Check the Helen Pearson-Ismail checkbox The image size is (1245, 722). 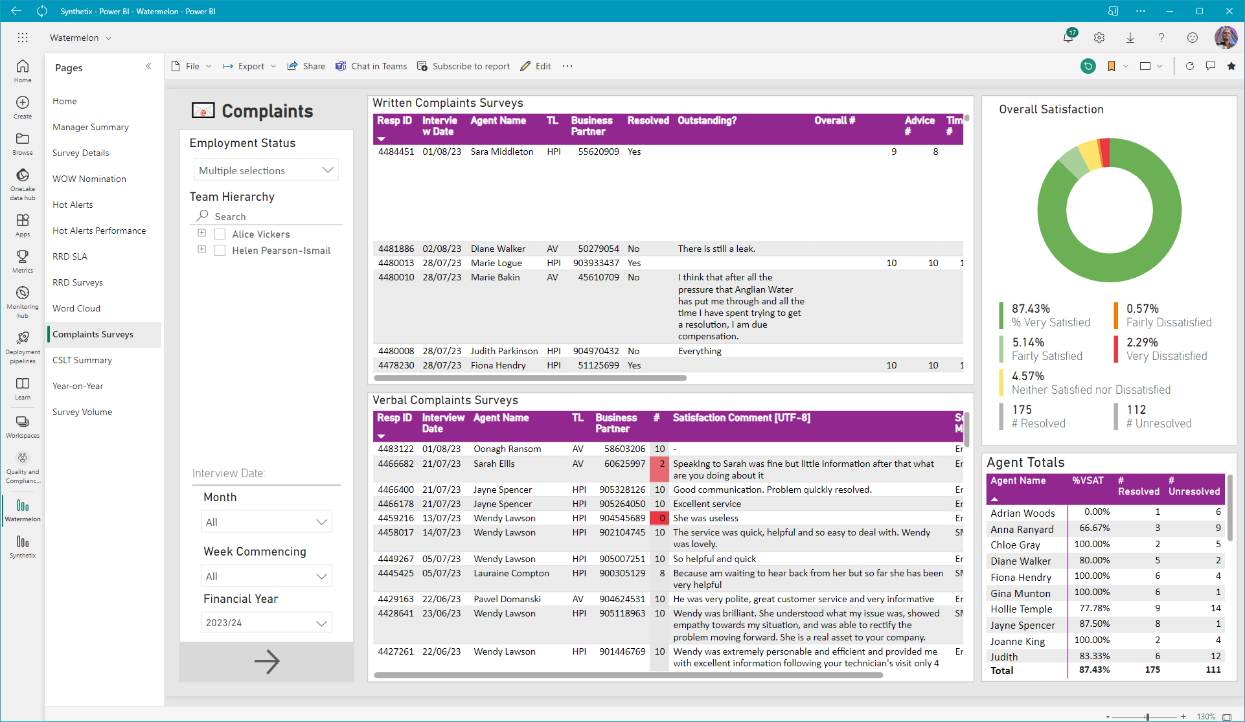tap(220, 251)
